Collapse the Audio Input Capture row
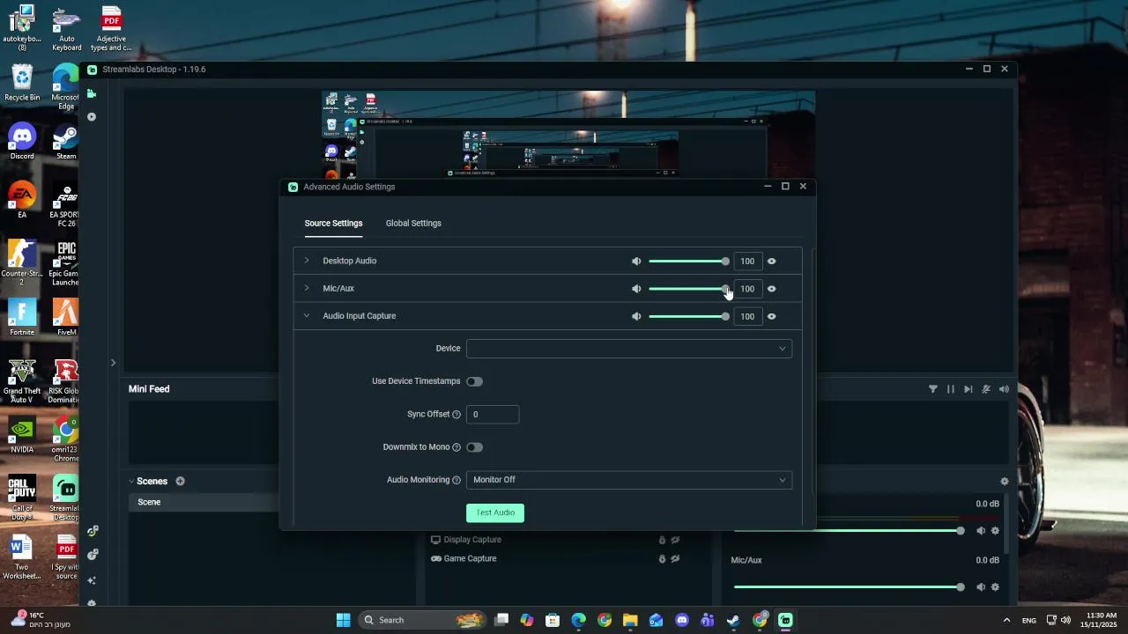The image size is (1128, 634). tap(307, 315)
